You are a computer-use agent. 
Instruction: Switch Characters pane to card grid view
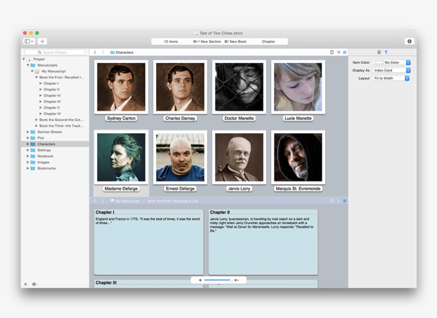[x=345, y=52]
